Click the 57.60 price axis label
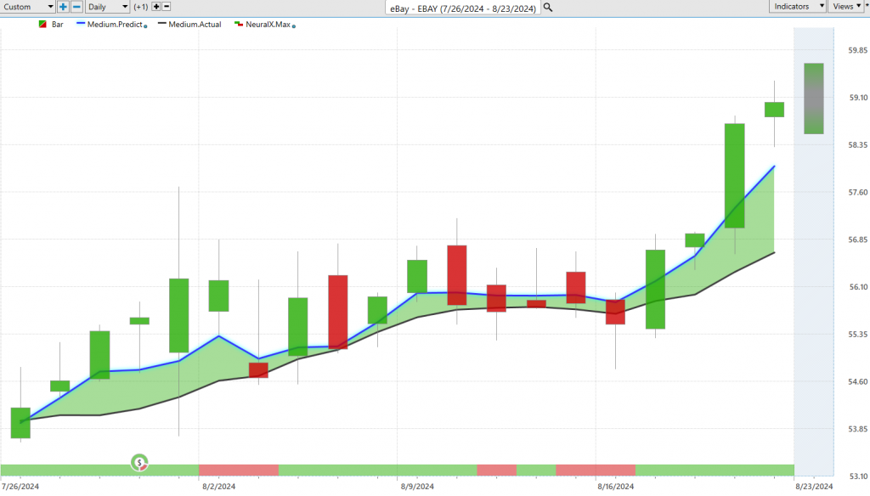The height and width of the screenshot is (496, 870). pos(857,193)
